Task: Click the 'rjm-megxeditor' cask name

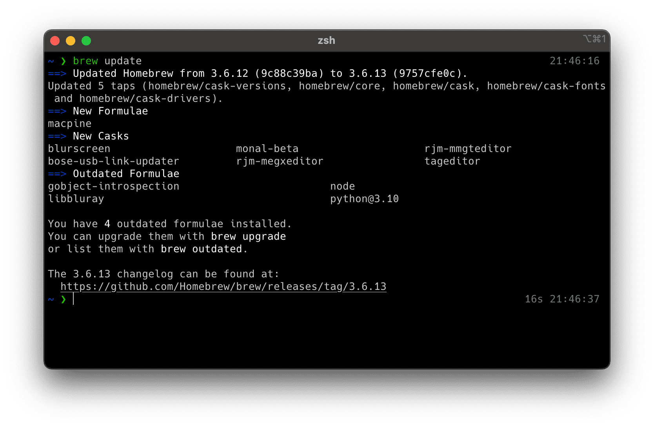Action: (280, 161)
